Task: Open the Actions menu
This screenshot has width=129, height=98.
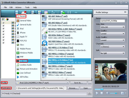Action: point(18,7)
